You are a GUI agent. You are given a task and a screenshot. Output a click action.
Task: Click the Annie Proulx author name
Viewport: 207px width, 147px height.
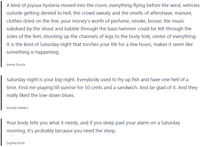click(16, 65)
